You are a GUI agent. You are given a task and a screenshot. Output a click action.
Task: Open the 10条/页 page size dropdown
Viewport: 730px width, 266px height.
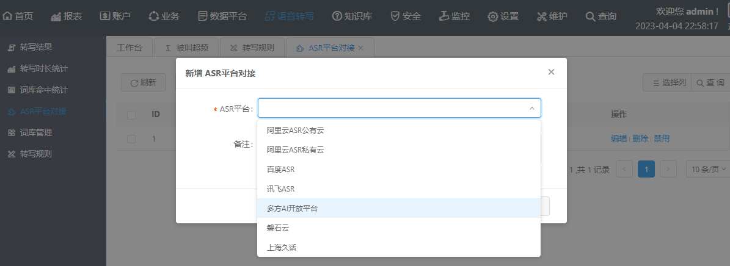click(707, 170)
